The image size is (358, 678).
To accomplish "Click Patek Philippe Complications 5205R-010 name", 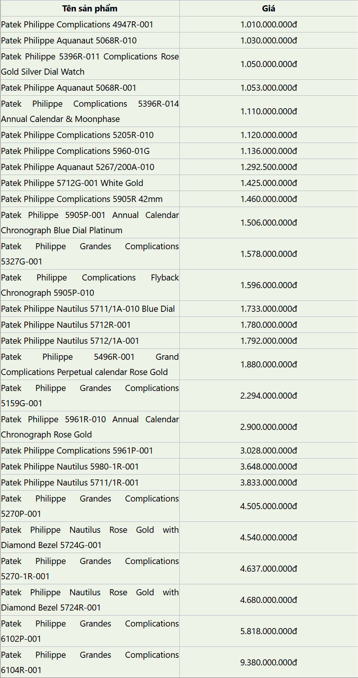I will [77, 135].
